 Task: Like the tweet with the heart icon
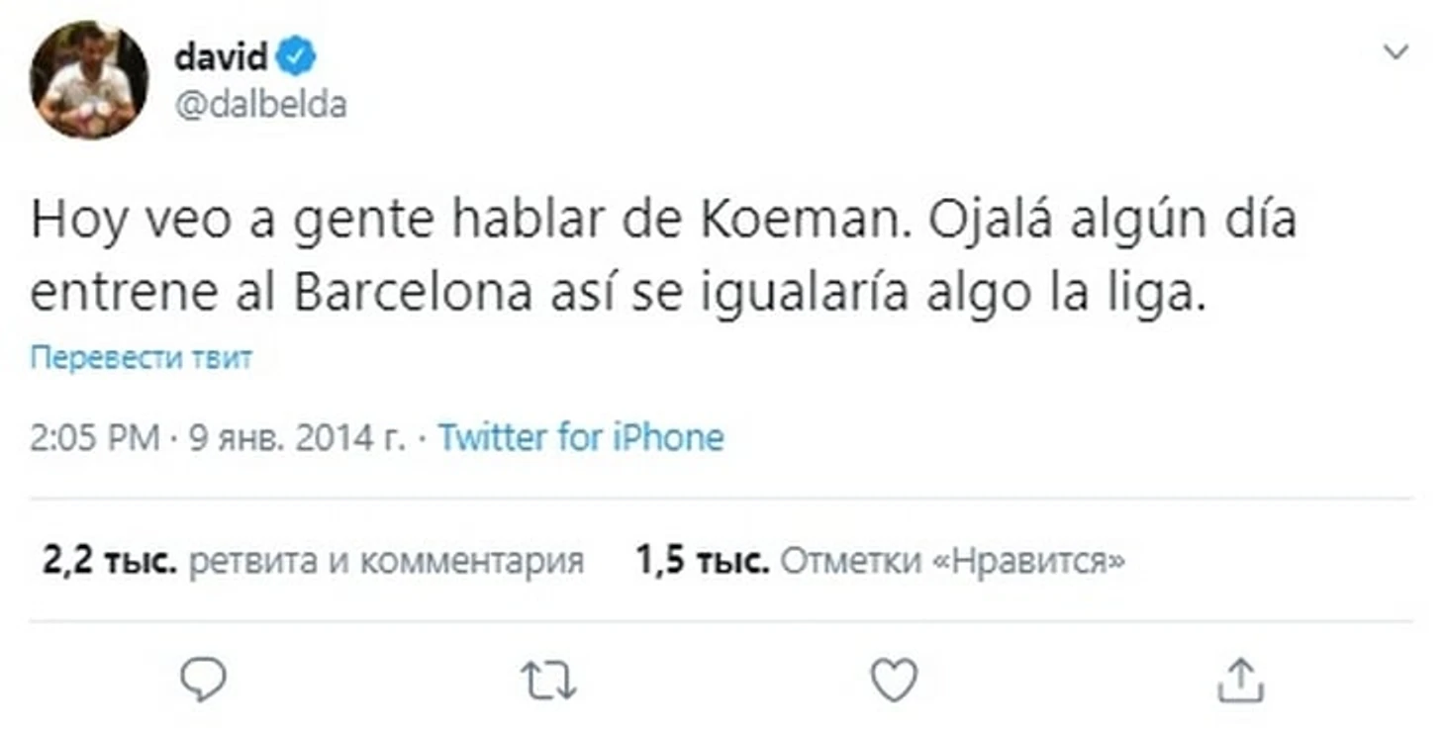[894, 681]
